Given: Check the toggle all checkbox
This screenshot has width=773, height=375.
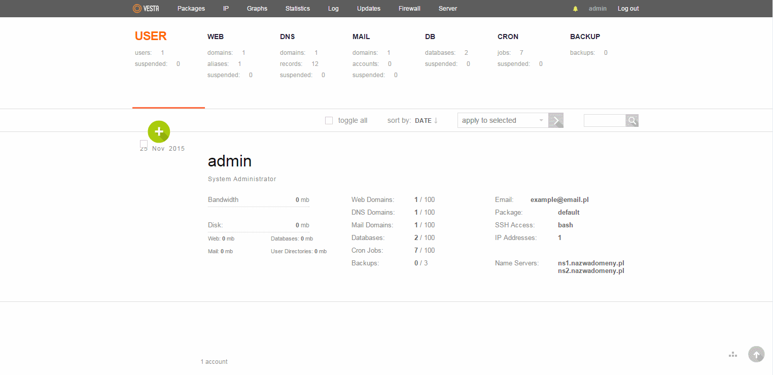Looking at the screenshot, I should 329,120.
